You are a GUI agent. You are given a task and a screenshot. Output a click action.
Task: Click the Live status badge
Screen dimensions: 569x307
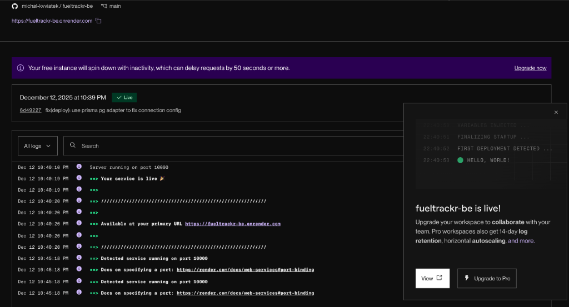tap(124, 97)
